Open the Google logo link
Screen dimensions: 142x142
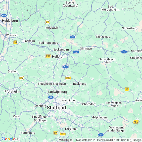(x=8, y=139)
